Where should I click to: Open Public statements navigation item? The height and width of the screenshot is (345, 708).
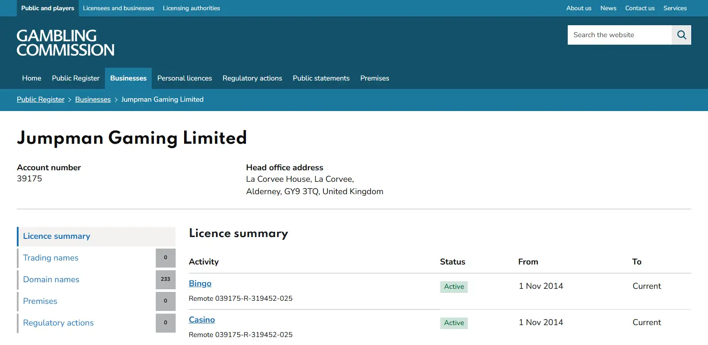pos(321,78)
